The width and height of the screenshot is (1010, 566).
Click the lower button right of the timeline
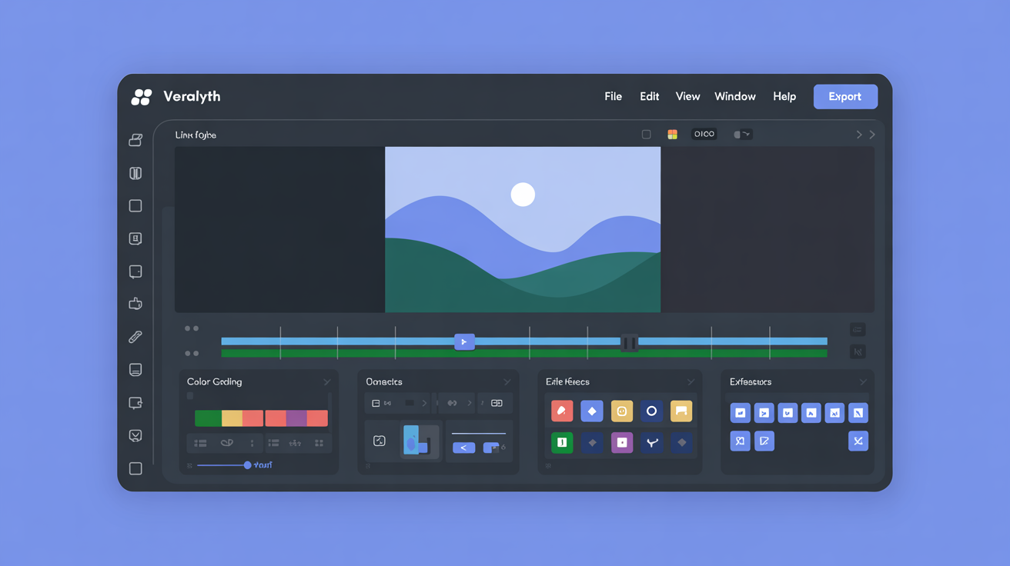[x=858, y=352]
